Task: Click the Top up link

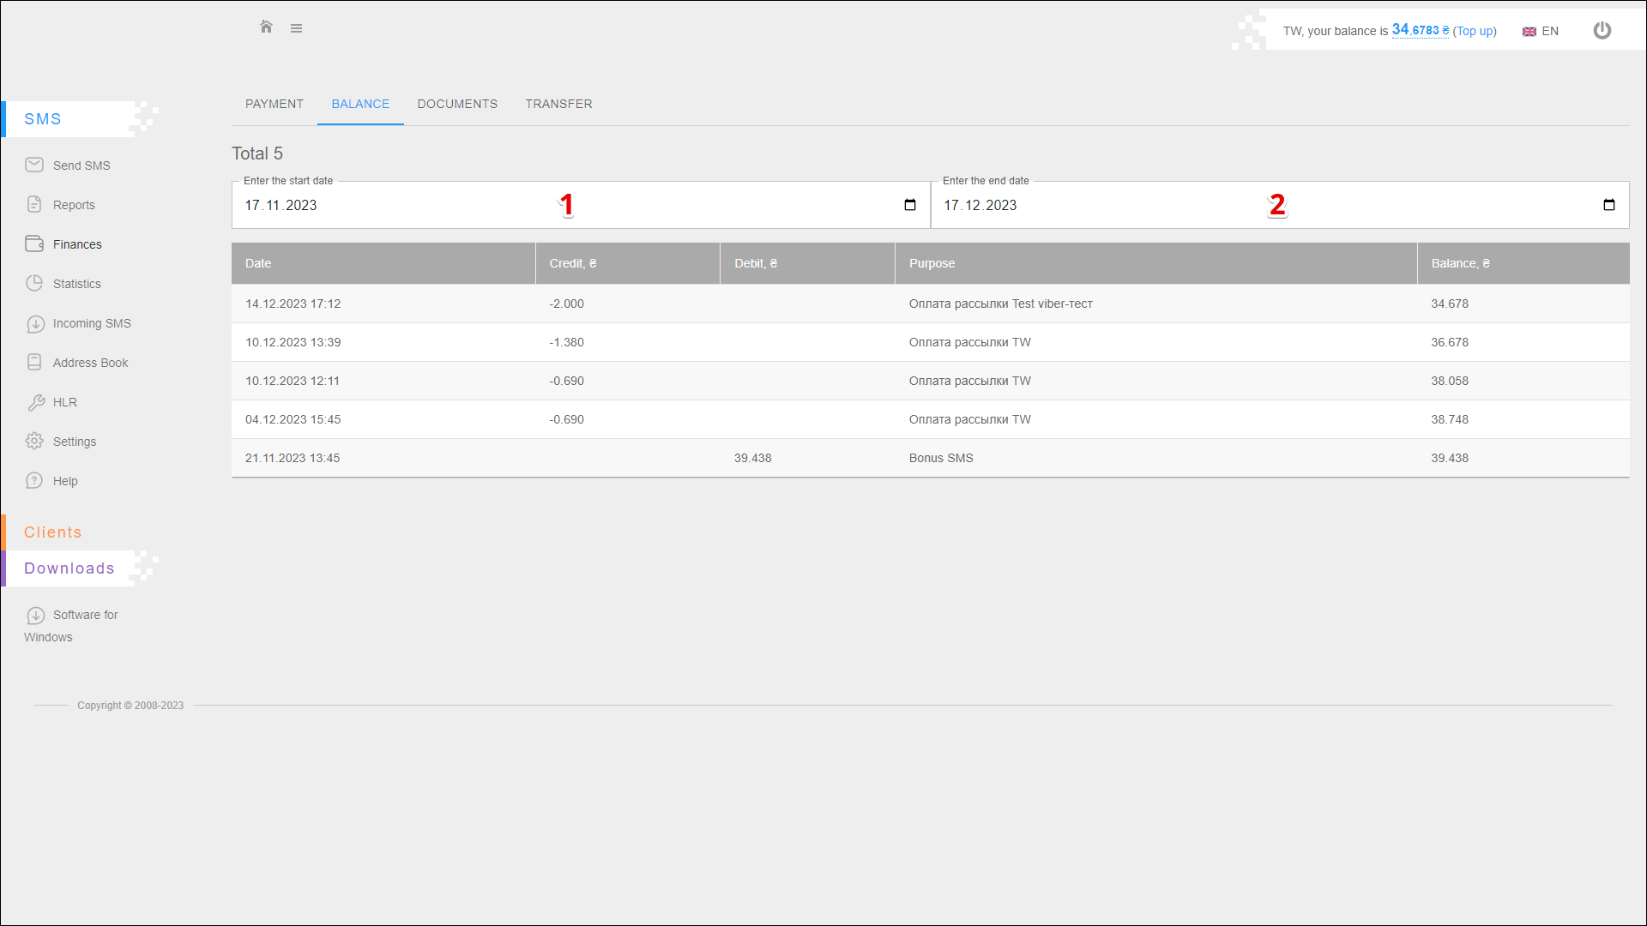Action: 1475,32
